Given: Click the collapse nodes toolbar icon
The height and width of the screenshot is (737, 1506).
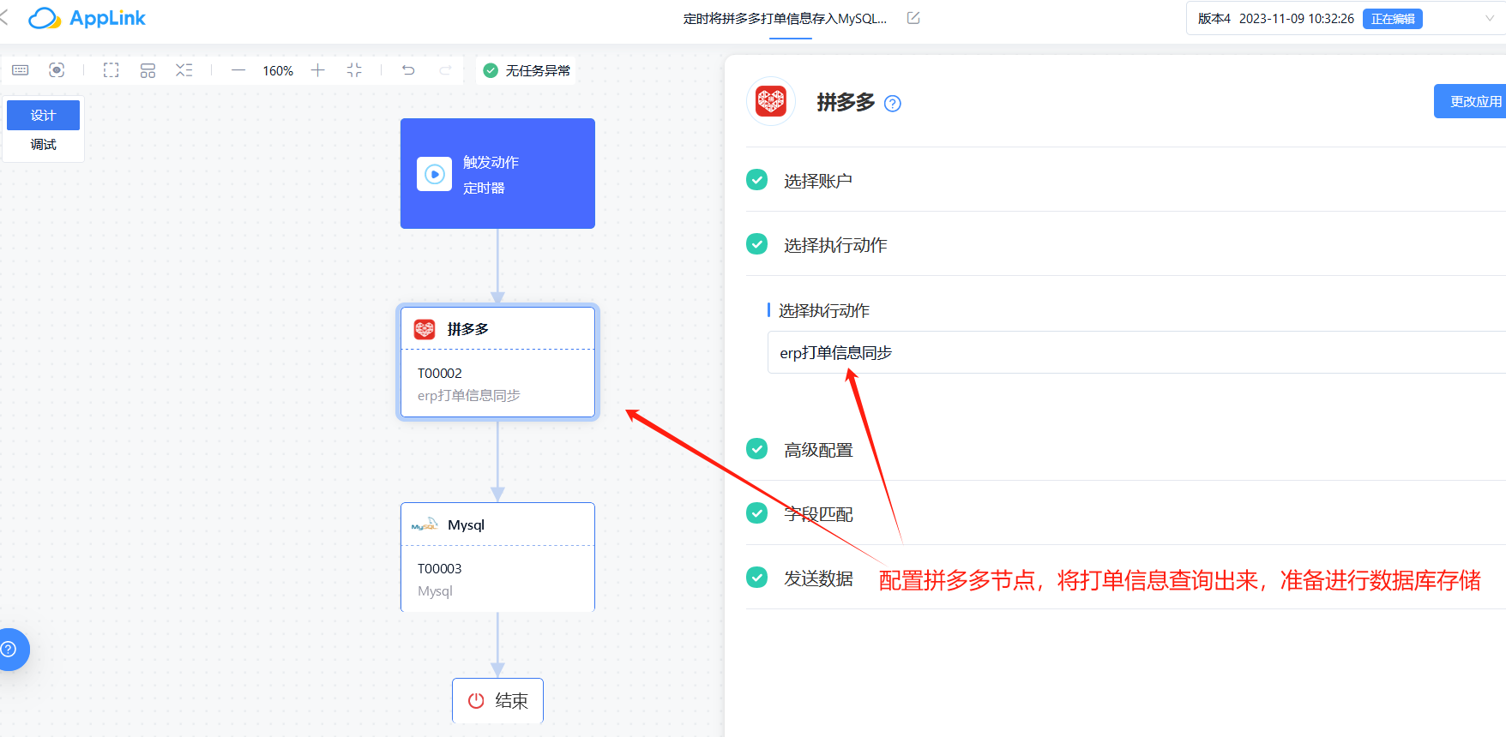Looking at the screenshot, I should pyautogui.click(x=184, y=70).
